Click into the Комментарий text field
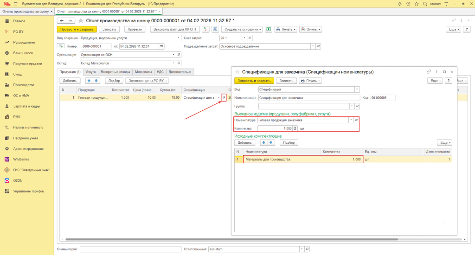Viewport: 475px width, 255px height. pyautogui.click(x=130, y=249)
